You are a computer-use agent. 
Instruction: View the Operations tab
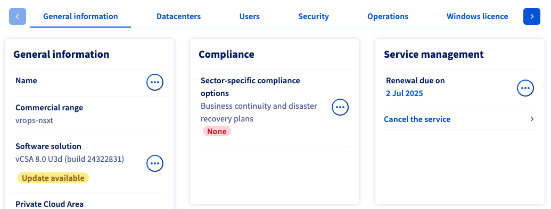coord(388,16)
